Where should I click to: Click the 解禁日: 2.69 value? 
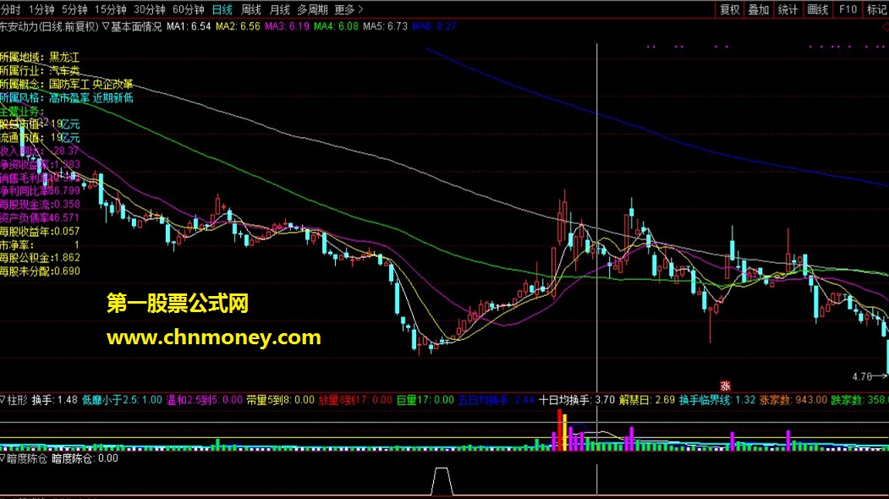tap(647, 400)
